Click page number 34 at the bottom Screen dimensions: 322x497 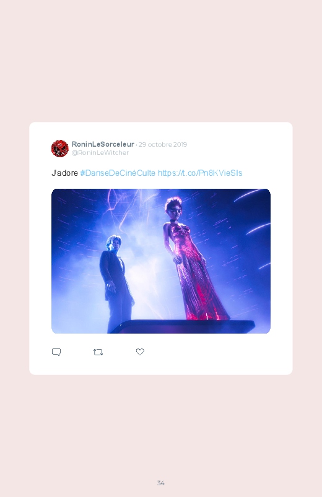[x=161, y=483]
